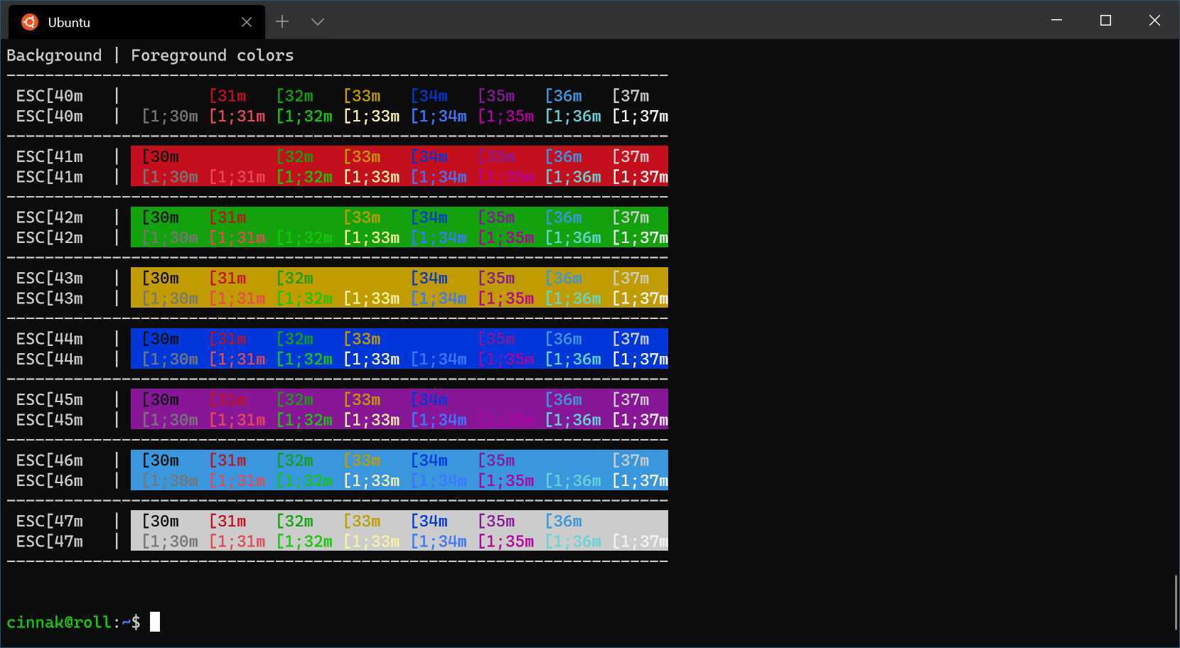Click [32m on the yellow ESC[43m background
The image size is (1180, 648).
click(x=294, y=279)
